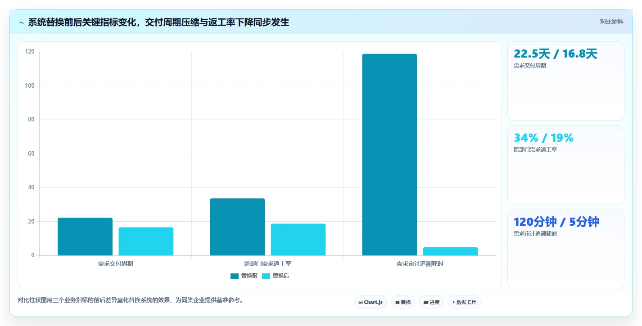Click the light cyan 替换后 legend swatch
Image resolution: width=642 pixels, height=326 pixels.
[x=266, y=276]
